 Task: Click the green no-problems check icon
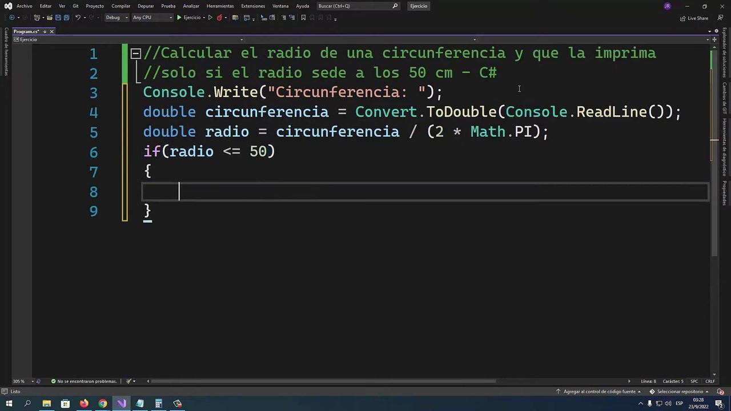click(x=53, y=381)
